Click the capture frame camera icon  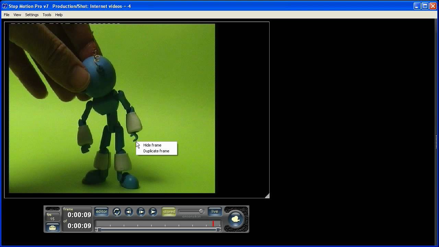point(236,219)
